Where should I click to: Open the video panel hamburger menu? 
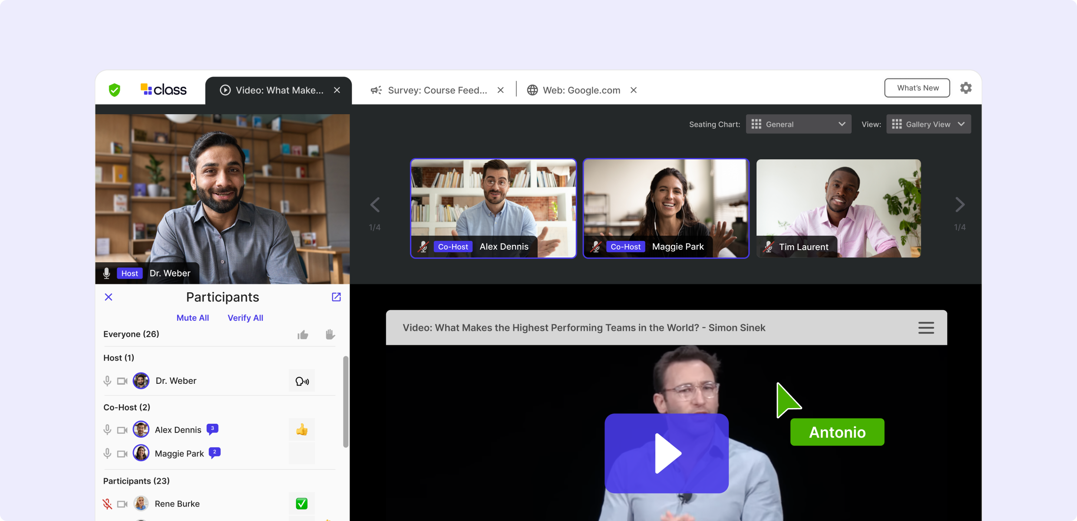926,328
